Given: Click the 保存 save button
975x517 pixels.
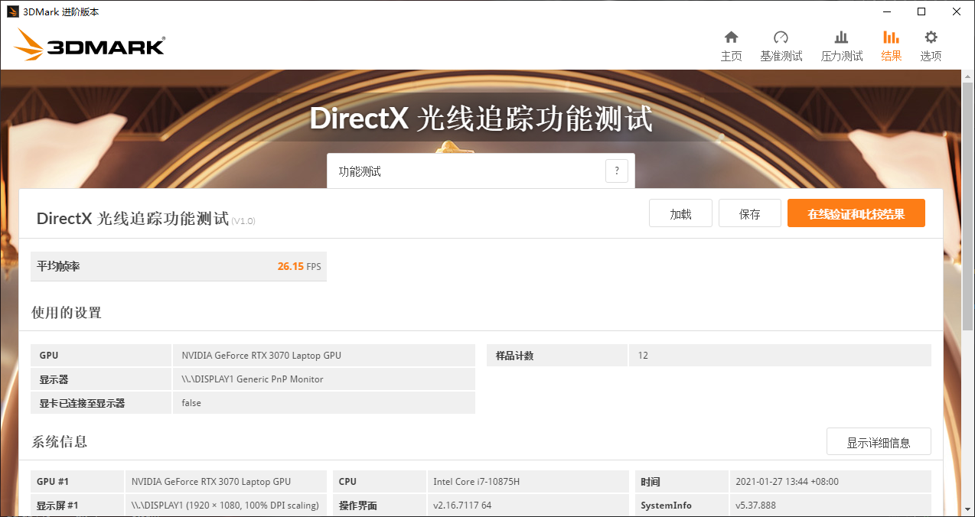Looking at the screenshot, I should point(750,213).
